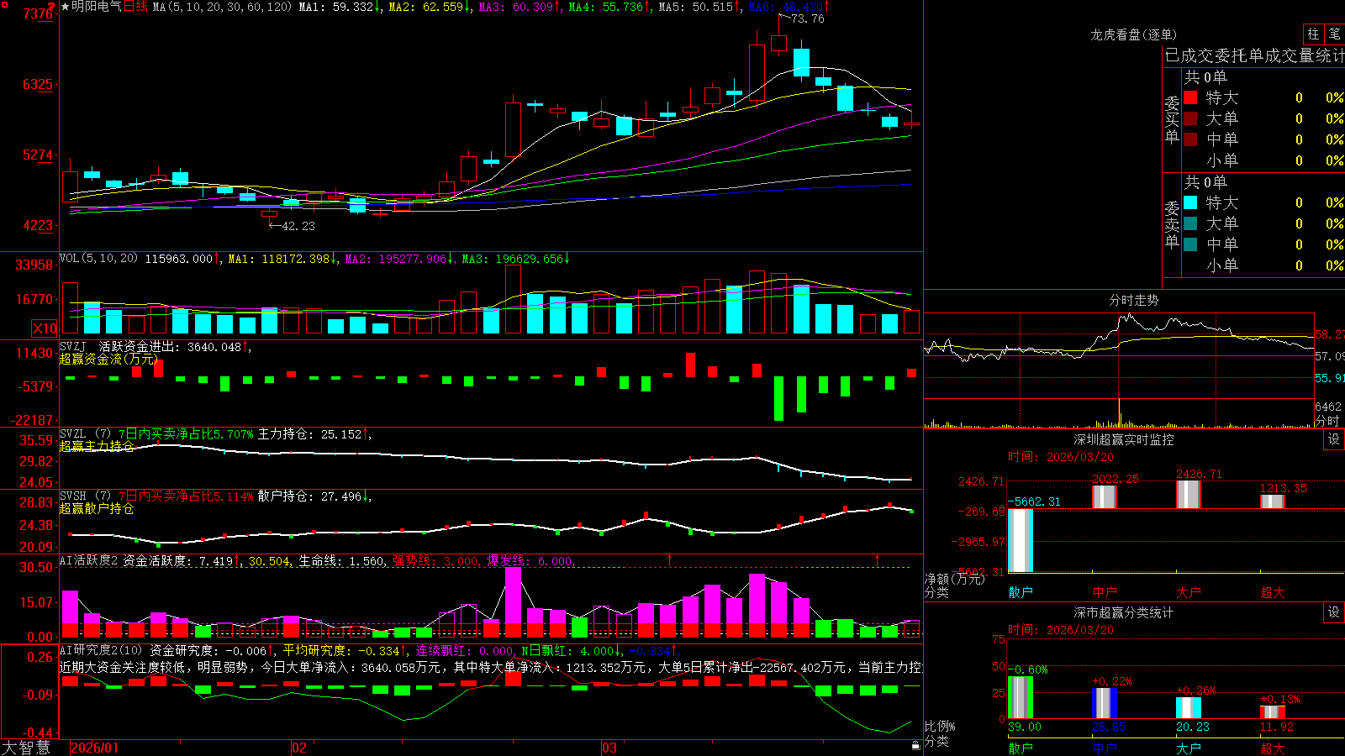Click the 73.76 high price annotation

click(x=808, y=18)
